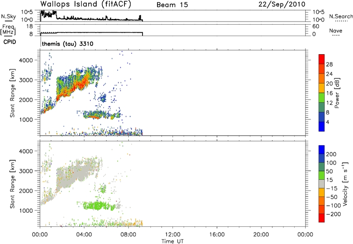Click the 12:00 time tick label
Screen dimensions: 353x244
(173, 235)
